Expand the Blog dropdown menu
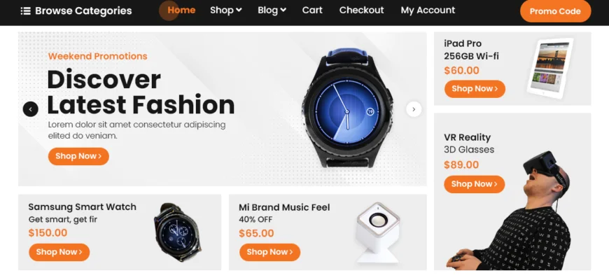The height and width of the screenshot is (280, 609). 272,10
